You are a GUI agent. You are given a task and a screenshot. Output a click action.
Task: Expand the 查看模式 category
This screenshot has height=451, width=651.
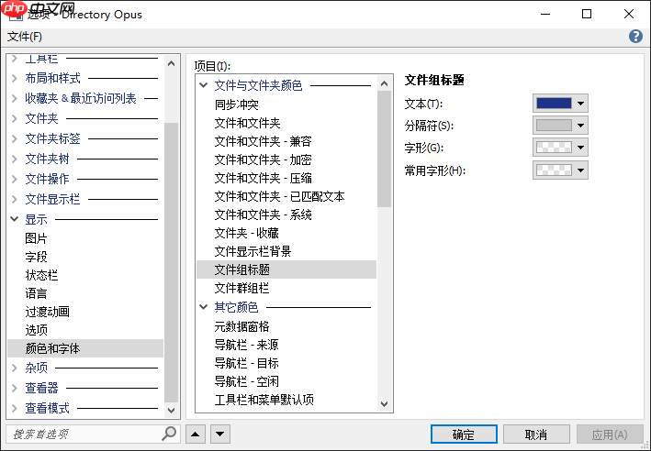(15, 408)
